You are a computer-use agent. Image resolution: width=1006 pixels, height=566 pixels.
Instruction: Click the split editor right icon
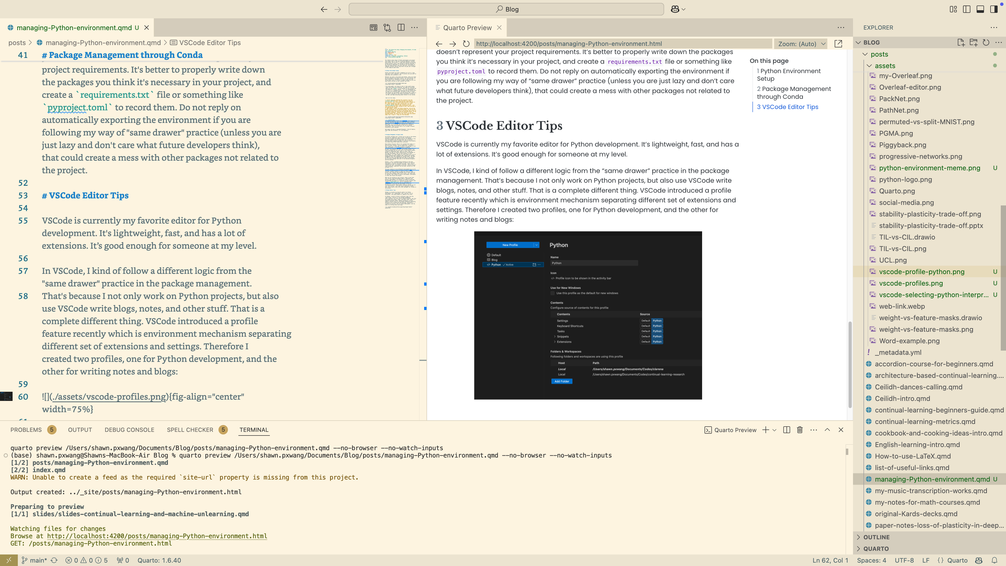(401, 27)
